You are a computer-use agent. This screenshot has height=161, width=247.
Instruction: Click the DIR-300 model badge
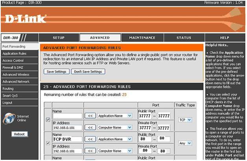(11, 38)
